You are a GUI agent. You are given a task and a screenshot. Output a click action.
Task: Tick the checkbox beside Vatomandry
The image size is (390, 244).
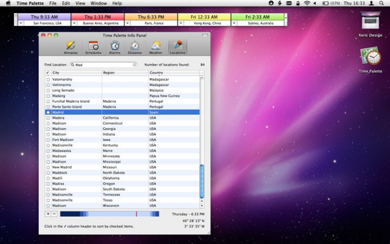point(48,79)
